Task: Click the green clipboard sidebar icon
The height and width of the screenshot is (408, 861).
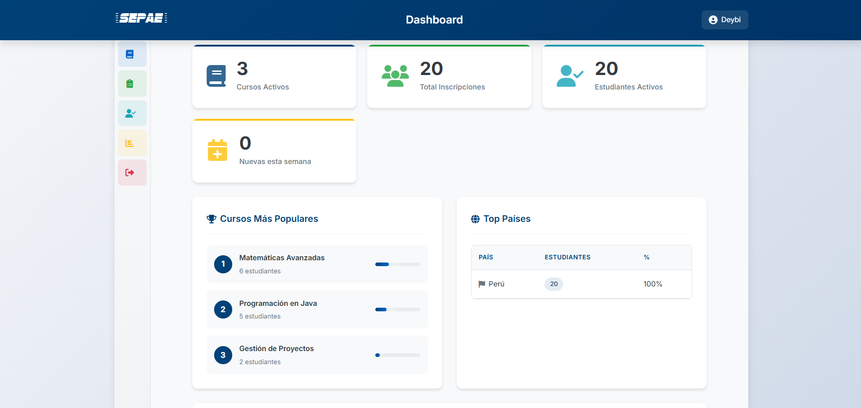Action: 130,84
